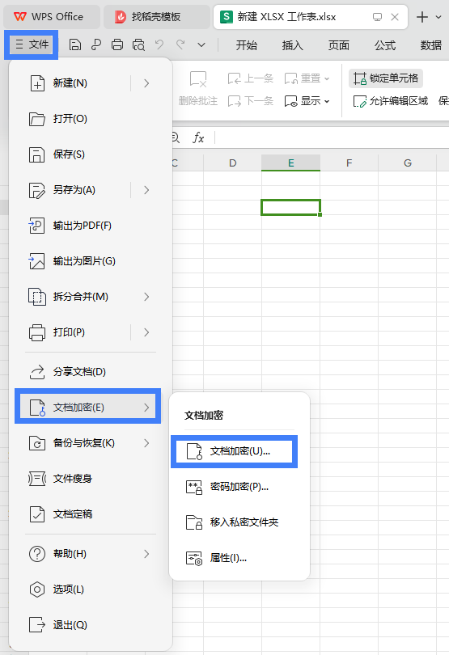Click the print icon in quick toolbar

click(x=117, y=44)
